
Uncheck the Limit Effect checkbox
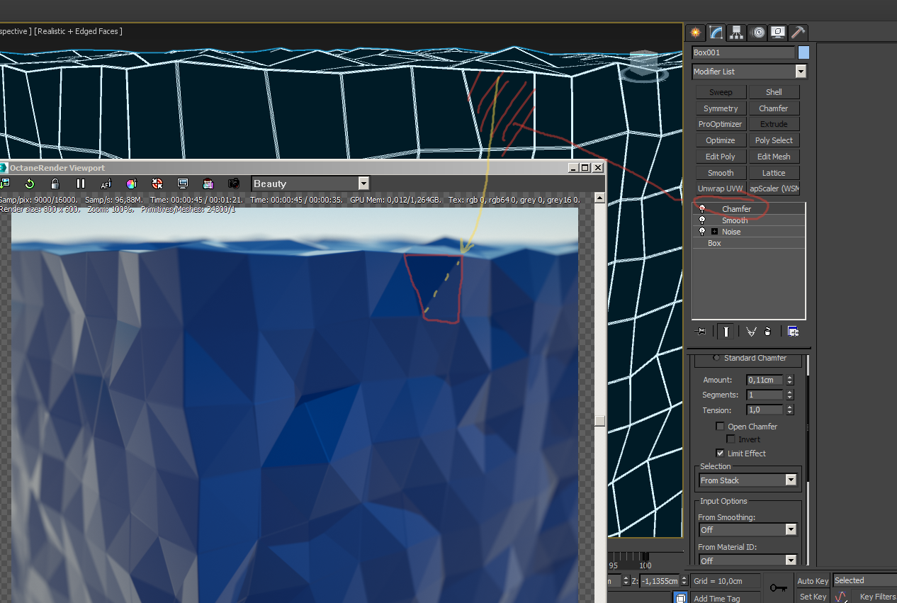pos(720,453)
